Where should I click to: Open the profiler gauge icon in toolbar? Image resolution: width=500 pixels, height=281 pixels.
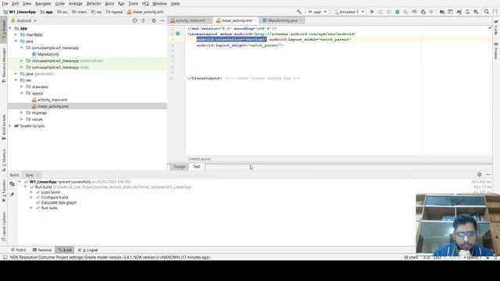click(x=414, y=12)
